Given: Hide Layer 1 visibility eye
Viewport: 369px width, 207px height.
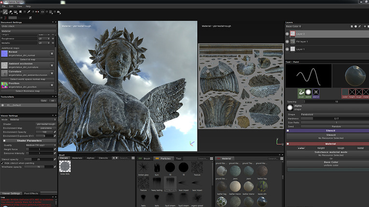Looking at the screenshot, I should 287,49.
